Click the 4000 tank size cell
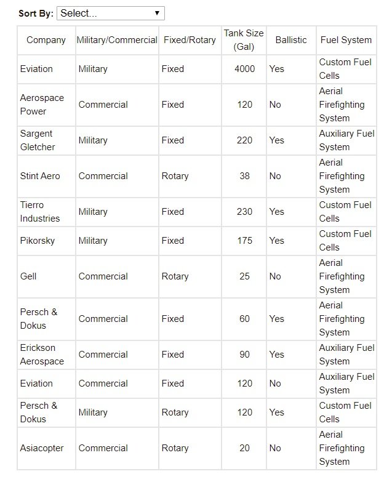Screen dimensions: 392x482 tap(244, 69)
